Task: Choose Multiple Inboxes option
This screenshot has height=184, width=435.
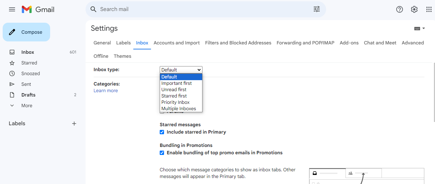Action: pyautogui.click(x=181, y=109)
